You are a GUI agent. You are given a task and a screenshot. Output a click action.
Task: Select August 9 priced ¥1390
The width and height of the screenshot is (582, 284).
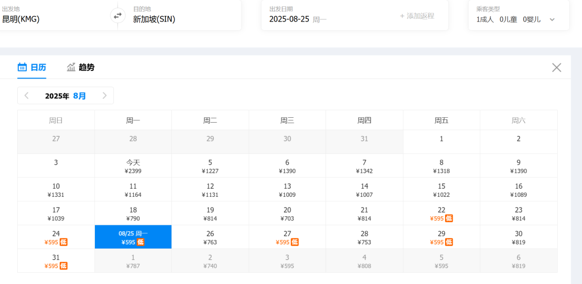pos(518,166)
